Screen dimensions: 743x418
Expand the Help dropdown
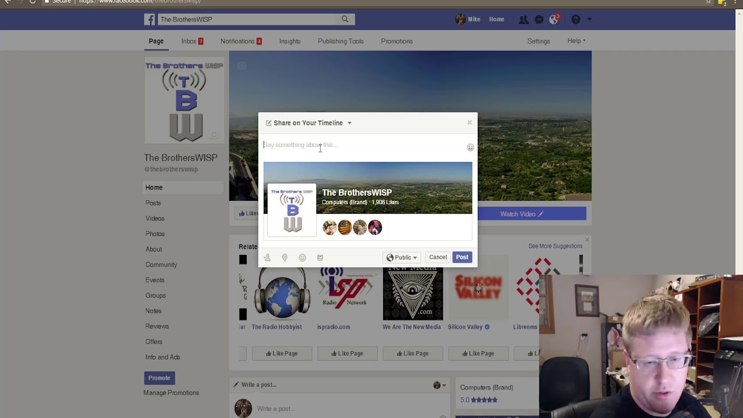pyautogui.click(x=576, y=41)
